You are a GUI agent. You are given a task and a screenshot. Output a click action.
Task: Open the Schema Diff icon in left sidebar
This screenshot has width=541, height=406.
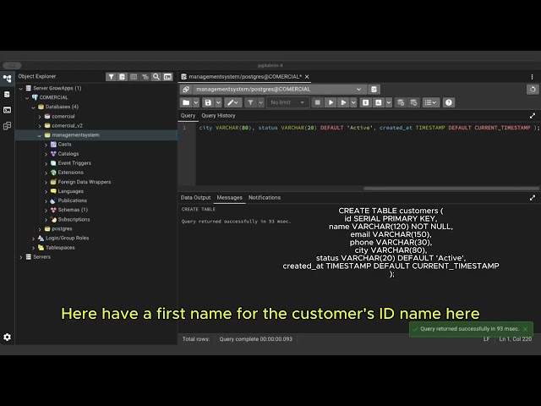pyautogui.click(x=8, y=126)
